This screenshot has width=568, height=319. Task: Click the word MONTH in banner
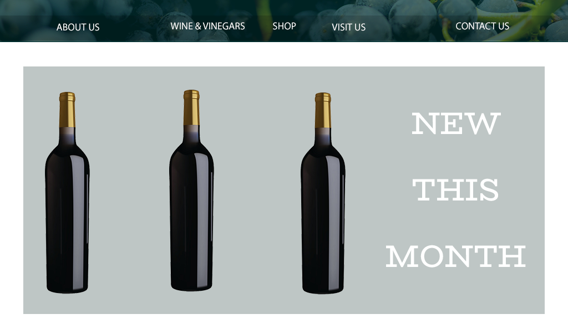click(x=456, y=256)
